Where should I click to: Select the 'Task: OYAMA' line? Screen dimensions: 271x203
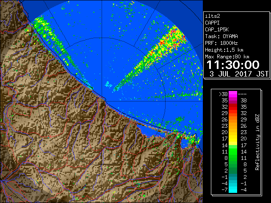tap(221, 36)
